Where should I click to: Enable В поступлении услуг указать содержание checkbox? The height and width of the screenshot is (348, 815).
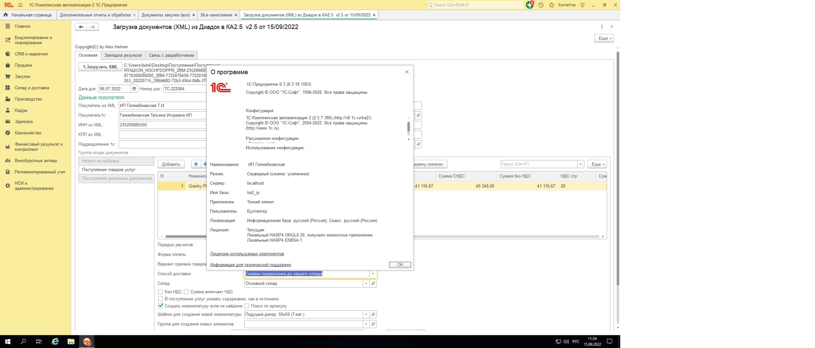160,299
